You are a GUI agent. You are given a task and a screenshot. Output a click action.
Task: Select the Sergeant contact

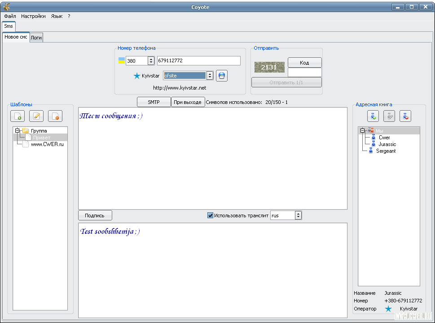(386, 151)
